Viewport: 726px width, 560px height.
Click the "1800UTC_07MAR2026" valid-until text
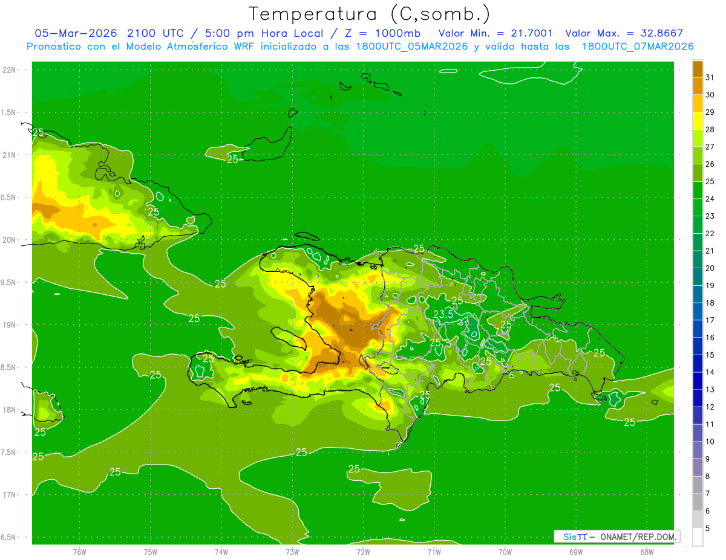[638, 47]
